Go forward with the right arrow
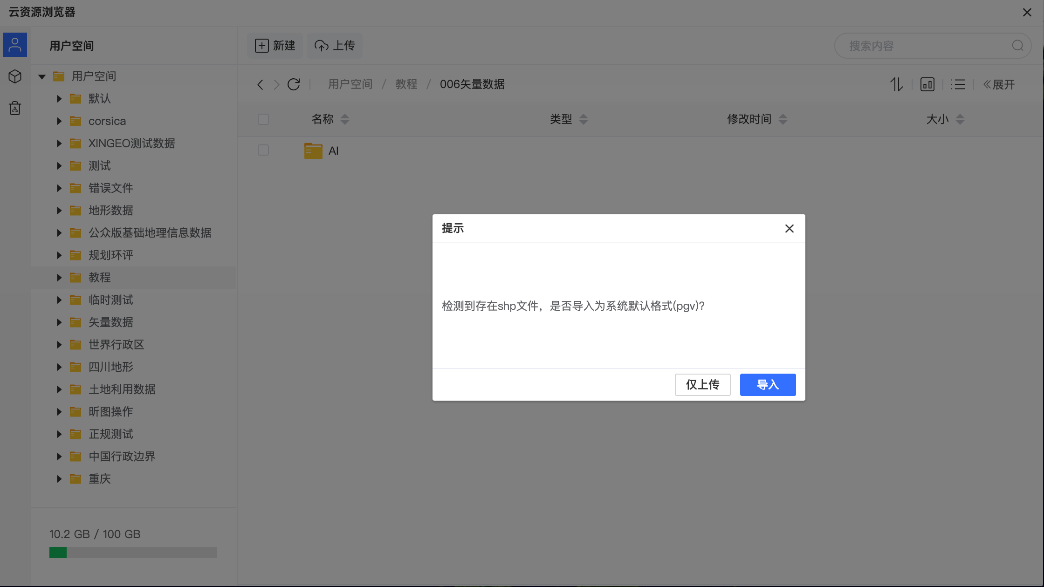Image resolution: width=1044 pixels, height=587 pixels. click(x=276, y=84)
